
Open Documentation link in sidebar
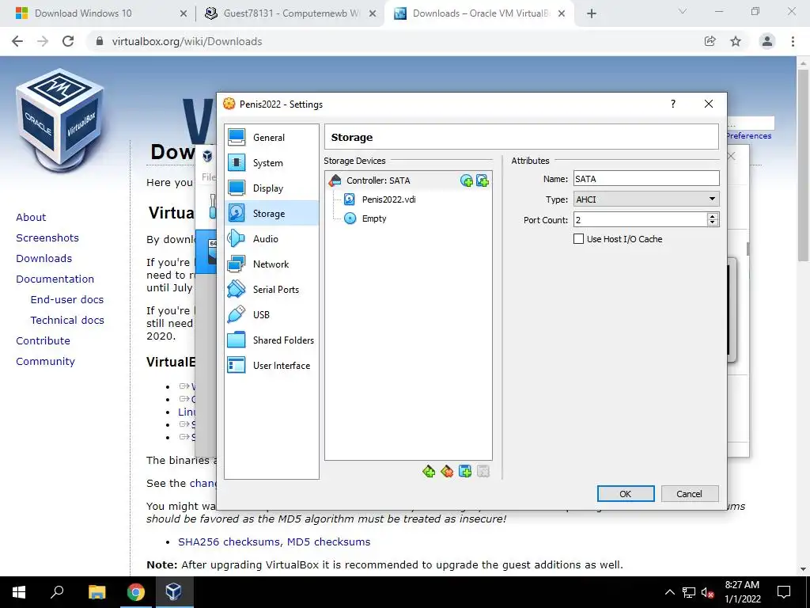coord(55,279)
